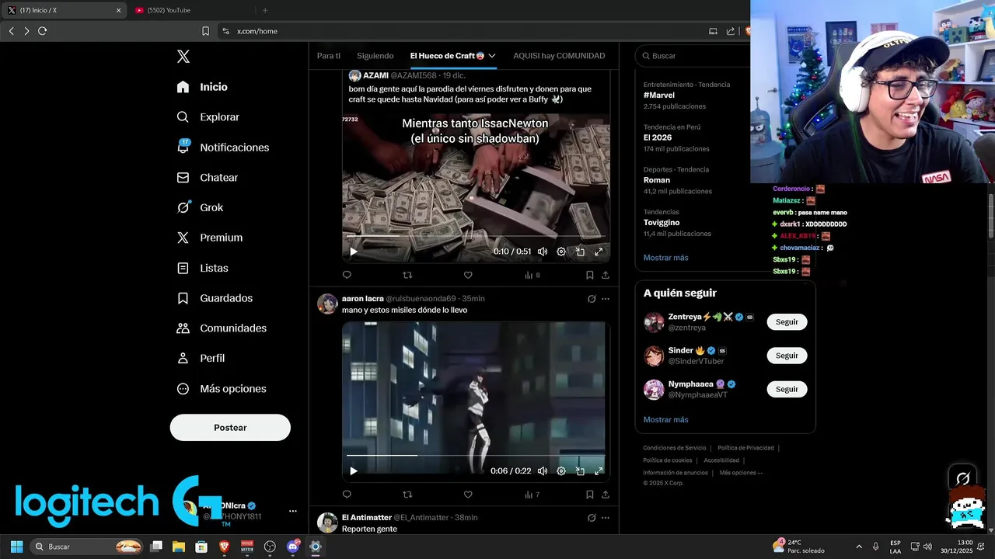Like the AZAMI post

tap(468, 275)
